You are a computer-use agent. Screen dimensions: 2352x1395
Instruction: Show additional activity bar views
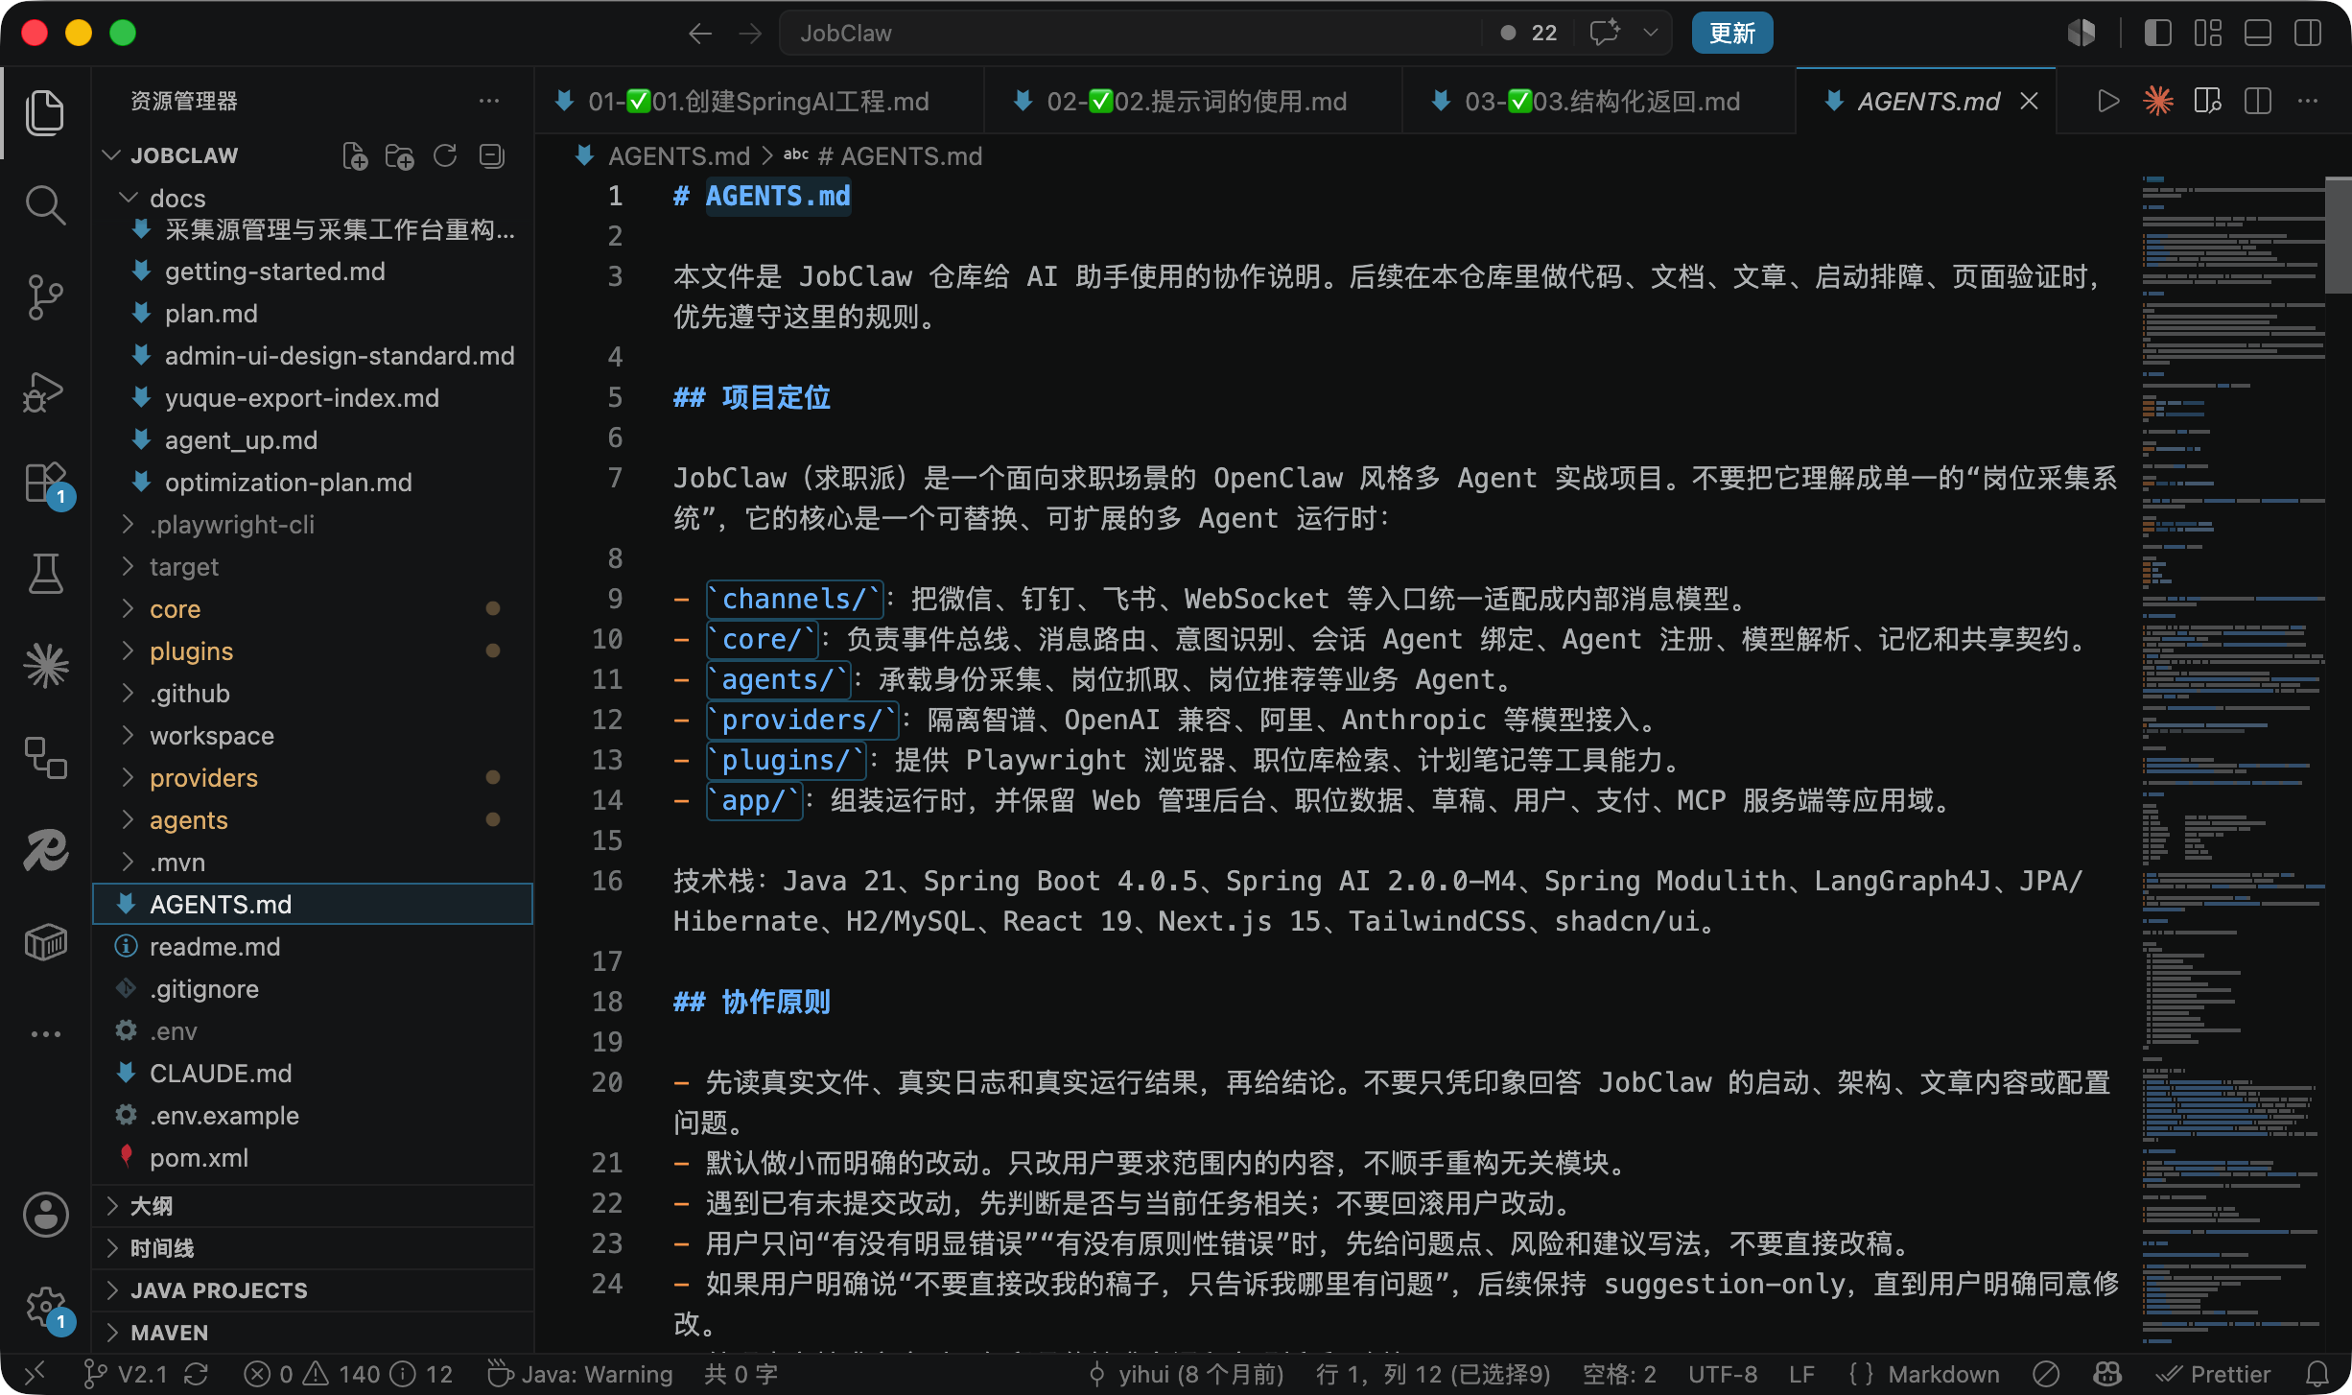pyautogui.click(x=45, y=1034)
